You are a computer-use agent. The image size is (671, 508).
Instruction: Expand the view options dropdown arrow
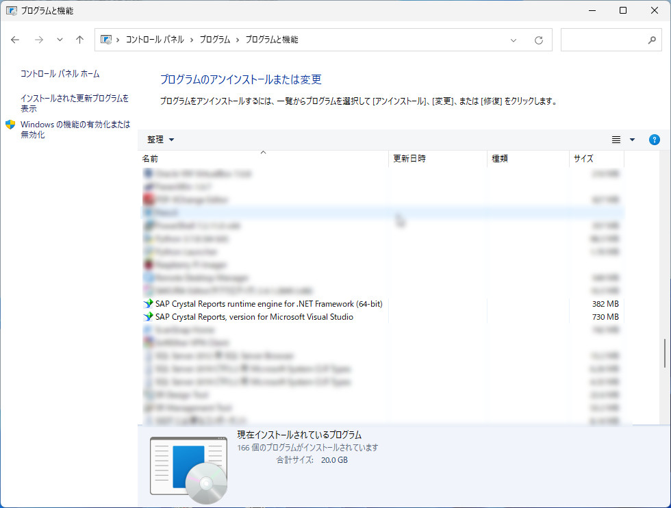(x=632, y=140)
